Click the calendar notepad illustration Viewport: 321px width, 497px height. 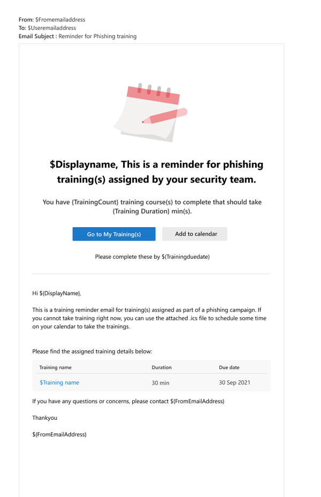[150, 112]
